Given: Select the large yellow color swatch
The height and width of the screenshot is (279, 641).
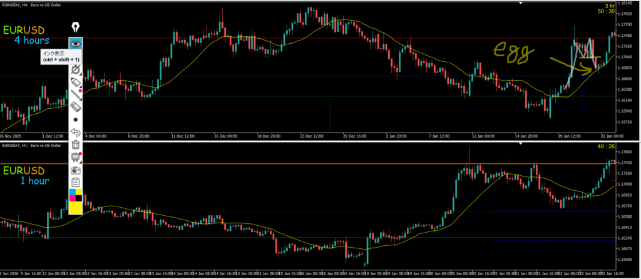Looking at the screenshot, I should [76, 208].
